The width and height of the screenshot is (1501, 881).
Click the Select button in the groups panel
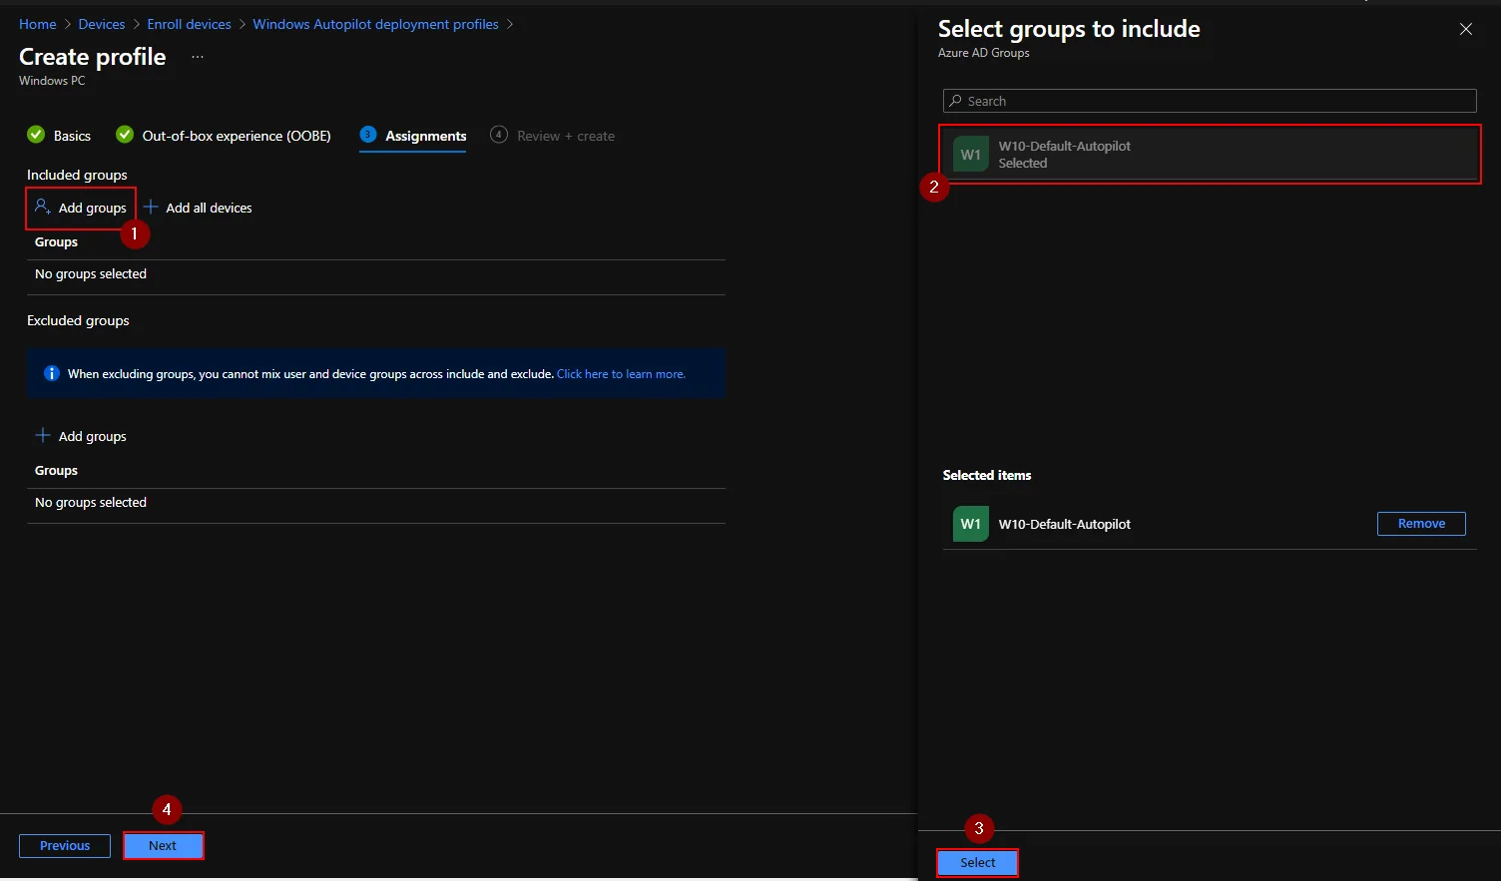pyautogui.click(x=978, y=863)
